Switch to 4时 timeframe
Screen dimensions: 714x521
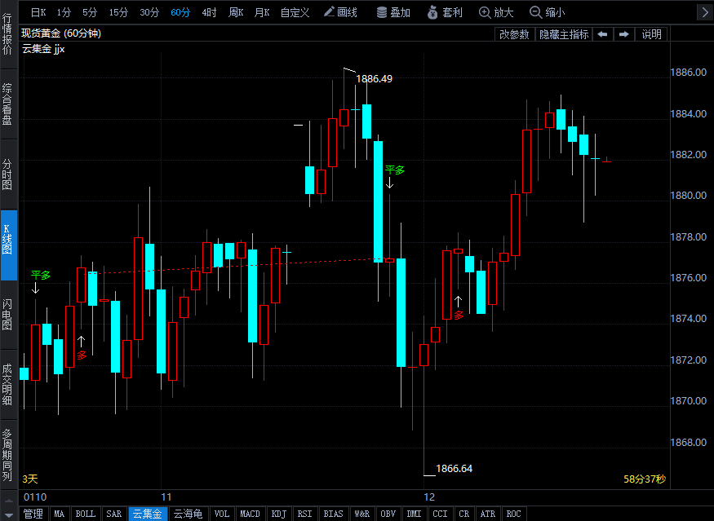point(209,12)
